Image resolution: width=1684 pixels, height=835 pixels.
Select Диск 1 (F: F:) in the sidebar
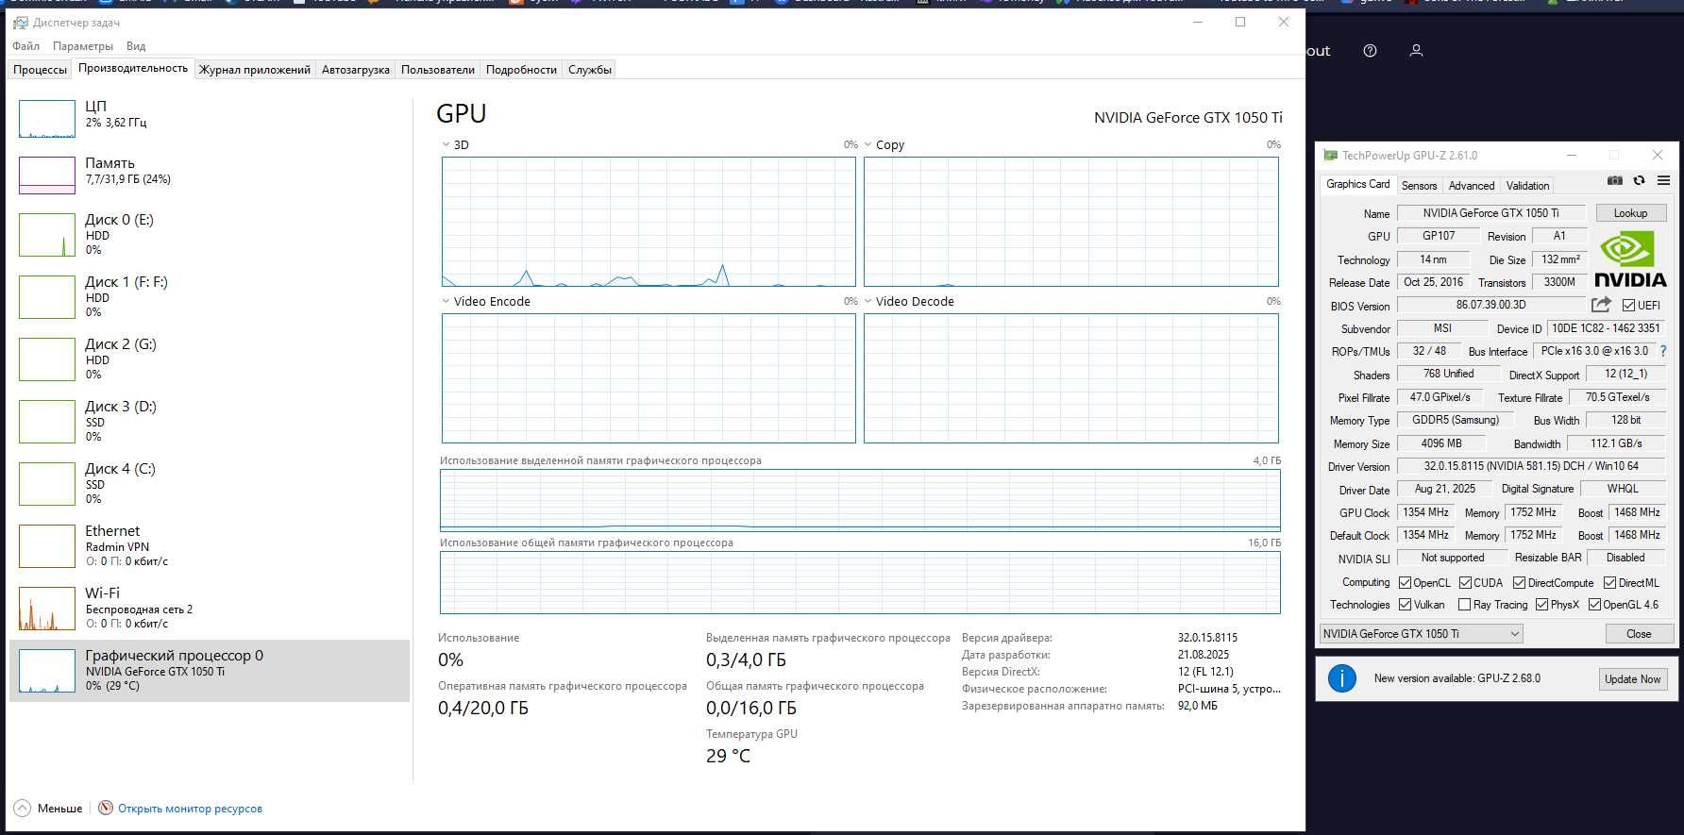coord(210,296)
